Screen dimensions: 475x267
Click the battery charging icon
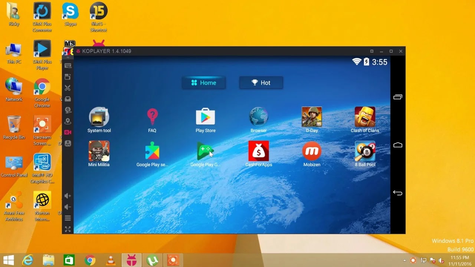[367, 62]
